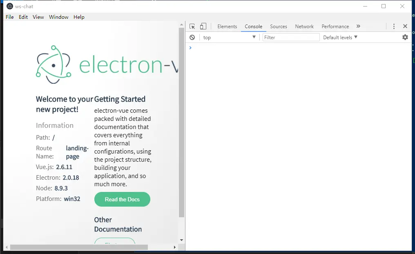Open the Help menu
Image resolution: width=415 pixels, height=254 pixels.
click(79, 17)
